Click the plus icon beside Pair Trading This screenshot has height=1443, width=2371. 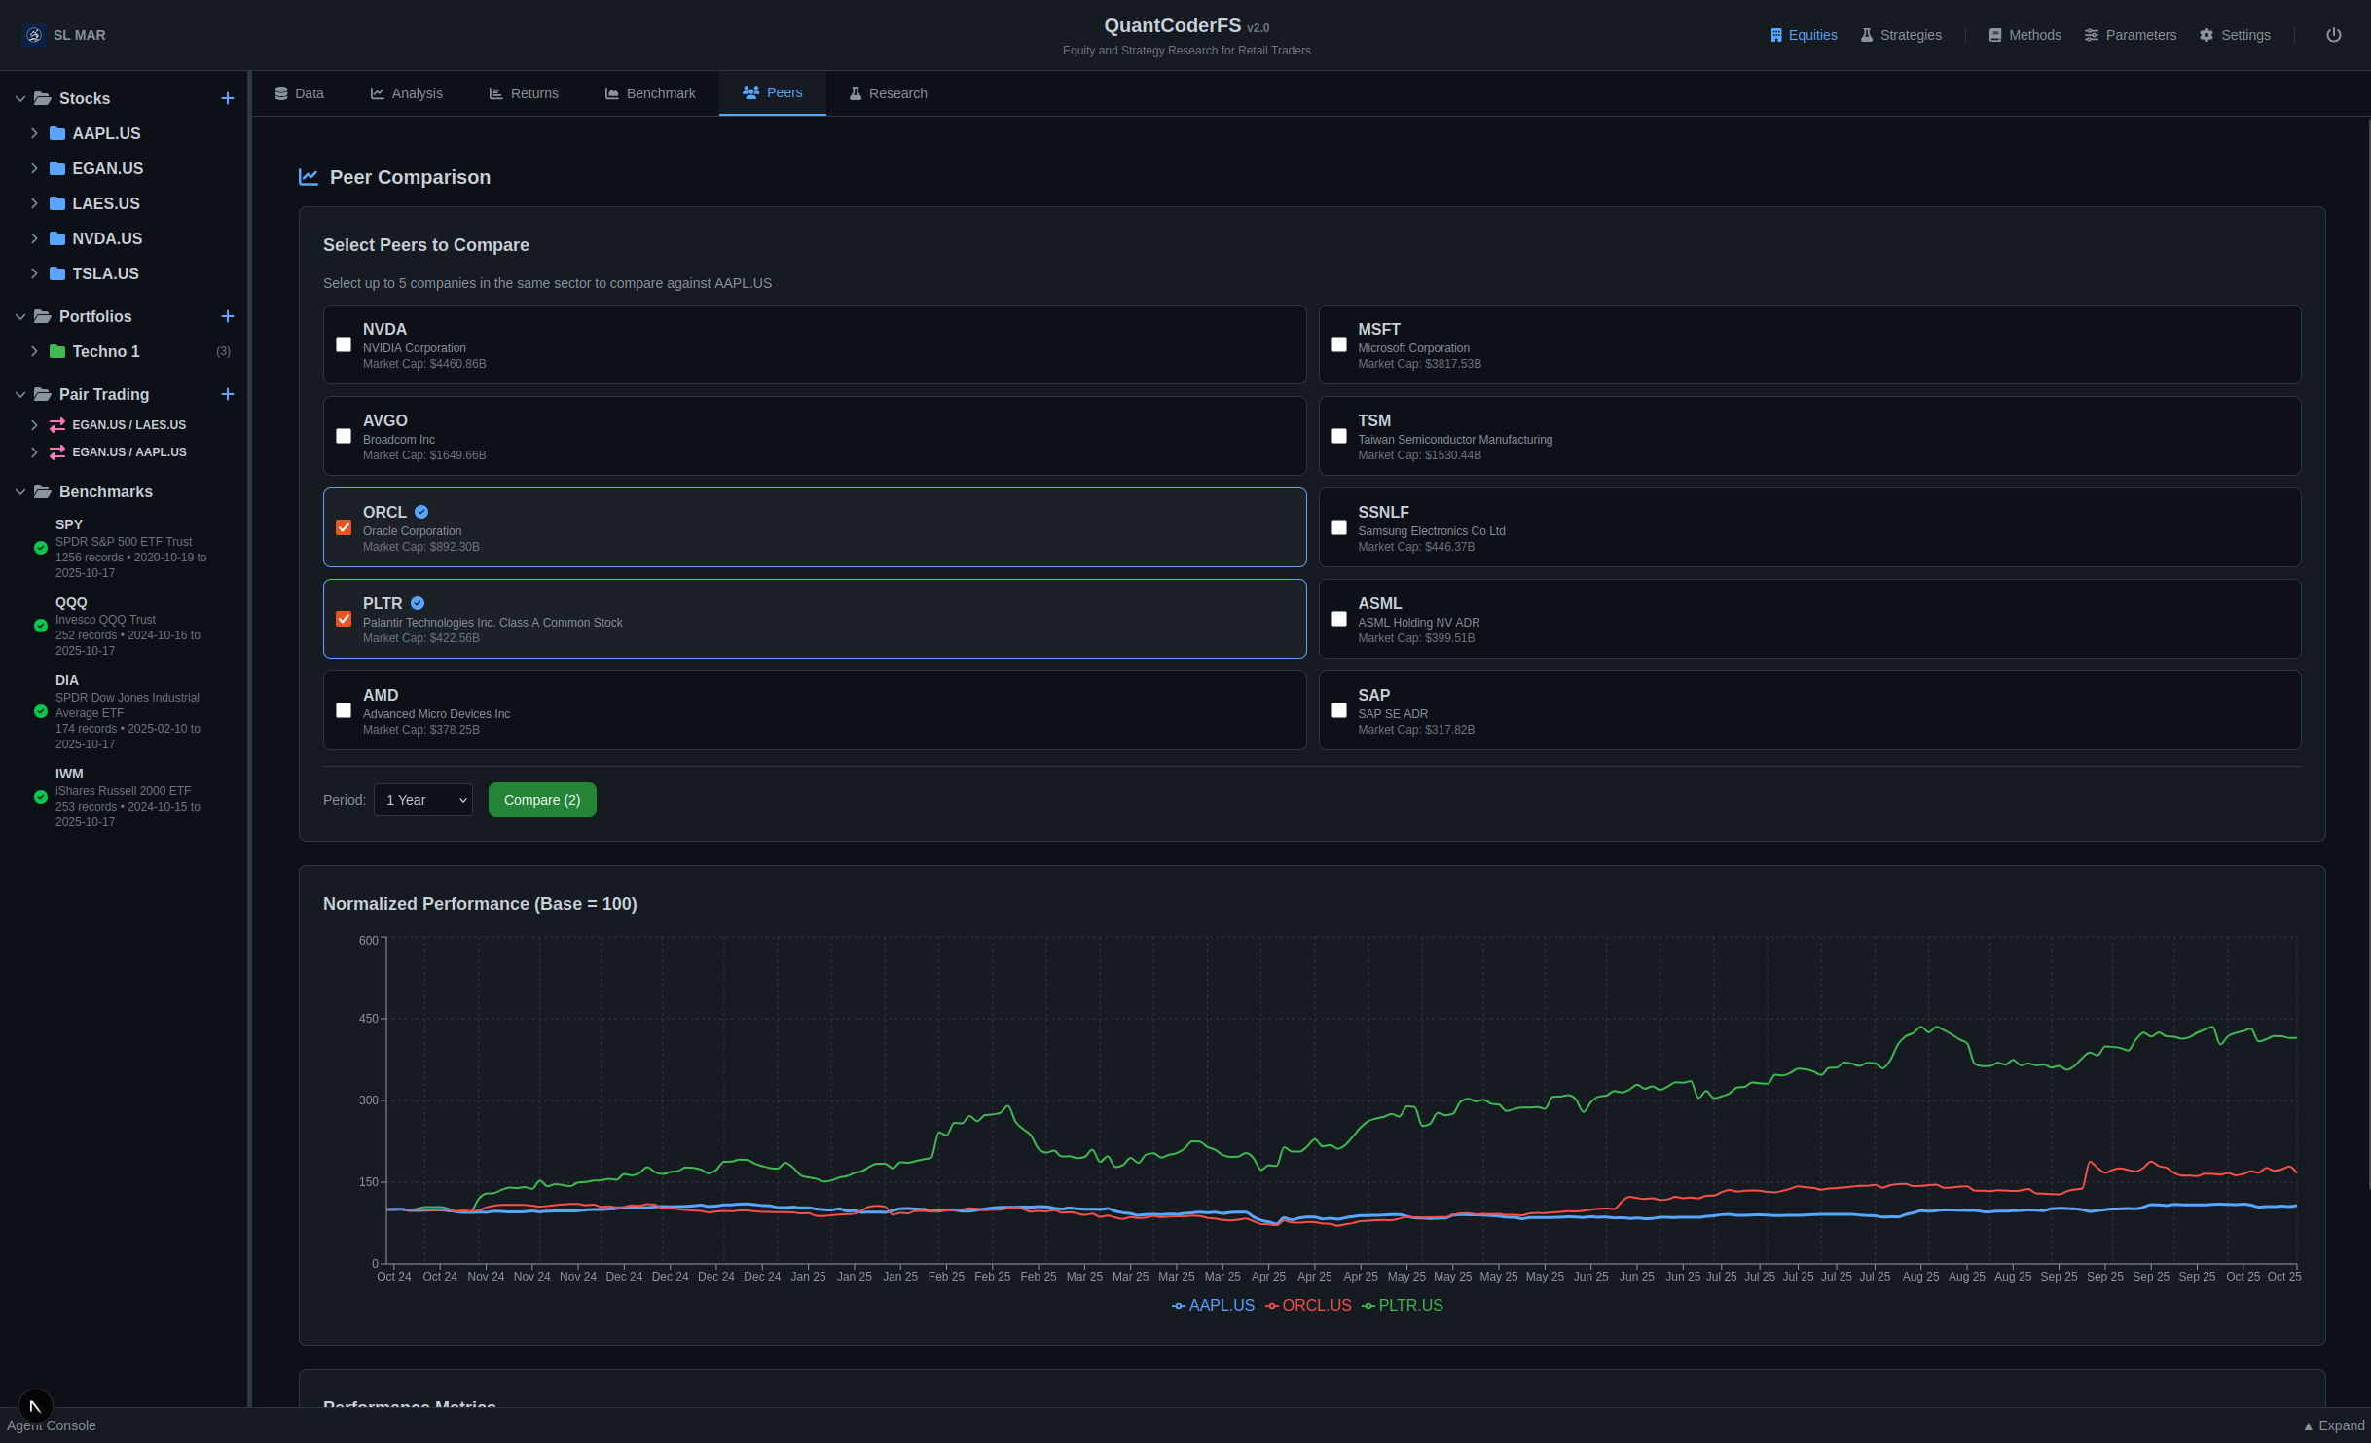227,394
